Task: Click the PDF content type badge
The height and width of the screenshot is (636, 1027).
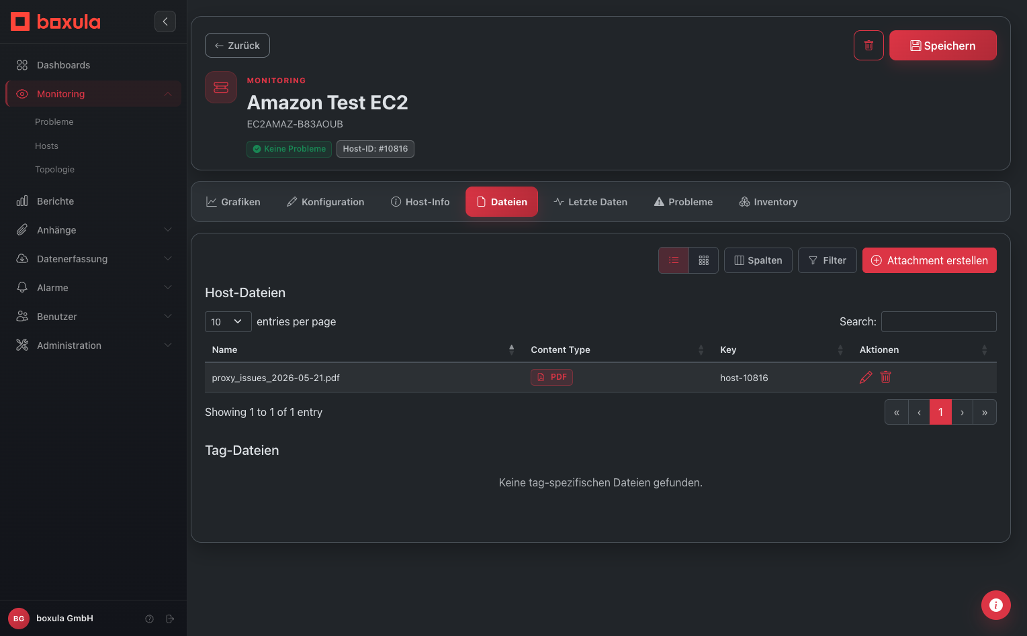Action: (551, 377)
